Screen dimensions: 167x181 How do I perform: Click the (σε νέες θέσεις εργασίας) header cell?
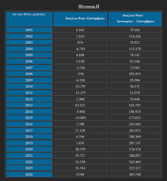pos(29,19)
